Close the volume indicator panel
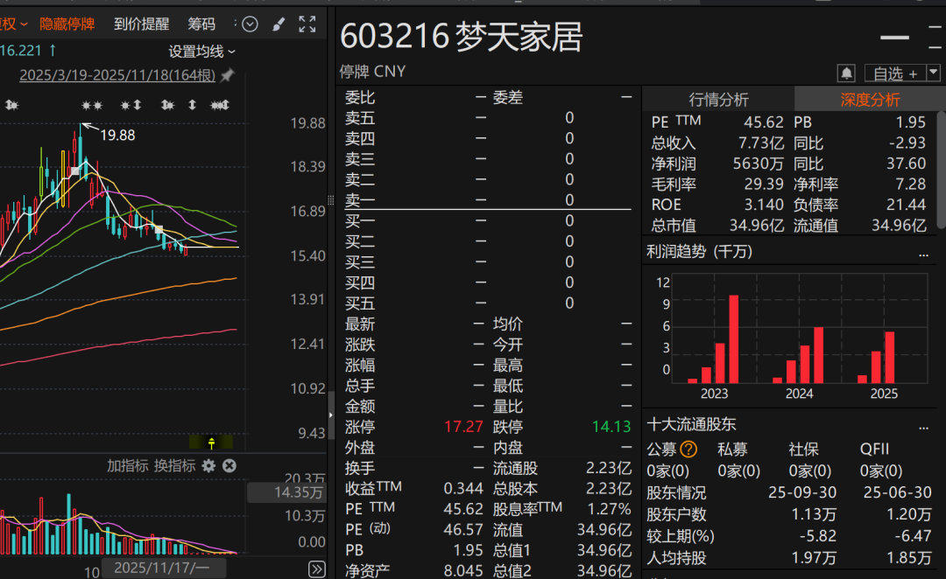Screen dimensions: 946x579 pyautogui.click(x=229, y=465)
